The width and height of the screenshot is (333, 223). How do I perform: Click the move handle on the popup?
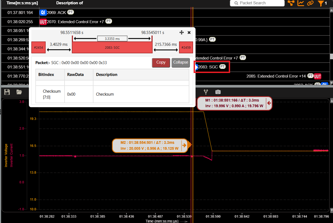click(x=181, y=32)
